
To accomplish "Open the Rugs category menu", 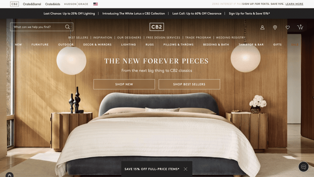I will [149, 44].
